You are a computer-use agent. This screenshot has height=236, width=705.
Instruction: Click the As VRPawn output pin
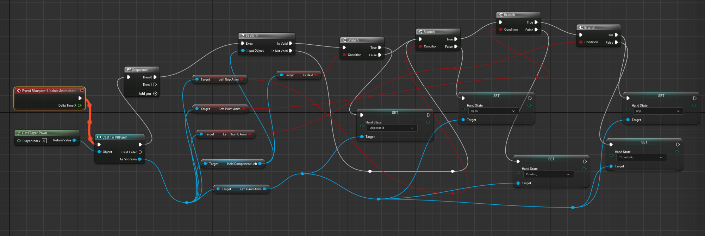coord(140,159)
